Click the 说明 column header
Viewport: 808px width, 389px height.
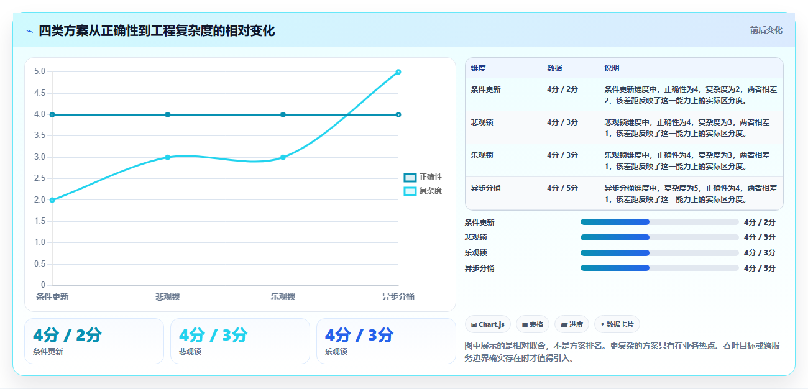[x=612, y=68]
